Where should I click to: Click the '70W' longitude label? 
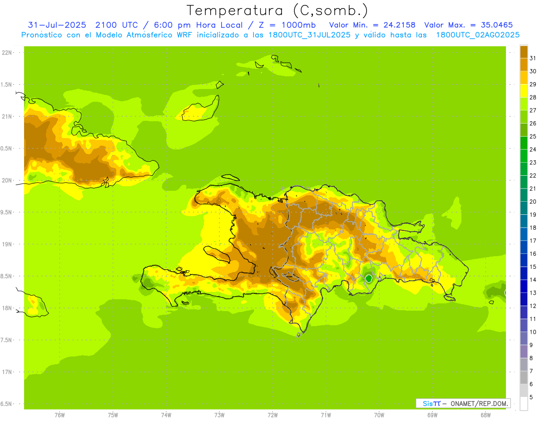pos(379,415)
